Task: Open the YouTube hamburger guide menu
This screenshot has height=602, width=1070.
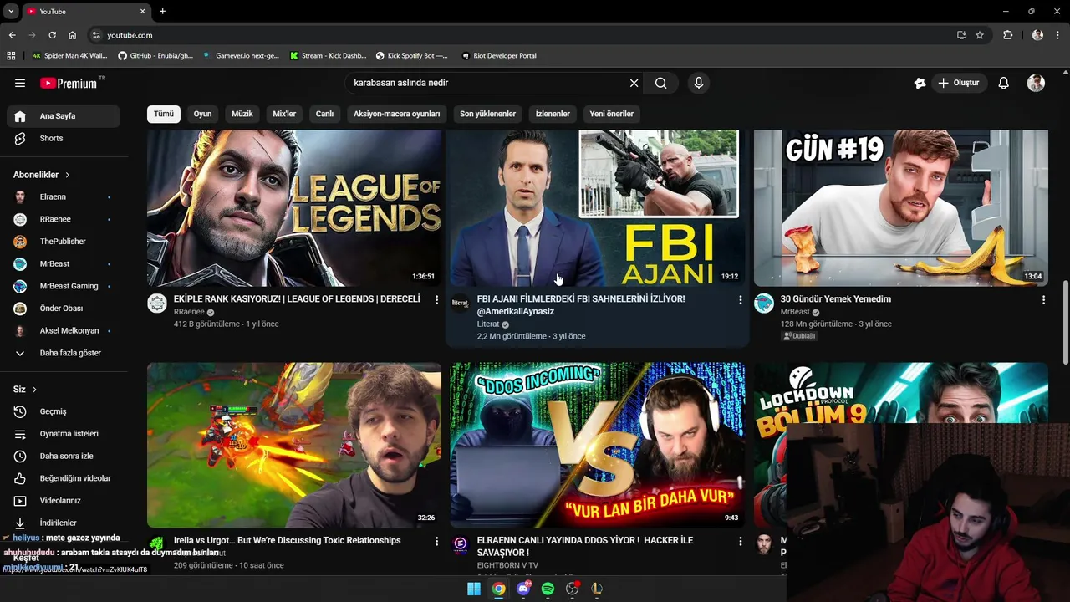Action: 20,83
